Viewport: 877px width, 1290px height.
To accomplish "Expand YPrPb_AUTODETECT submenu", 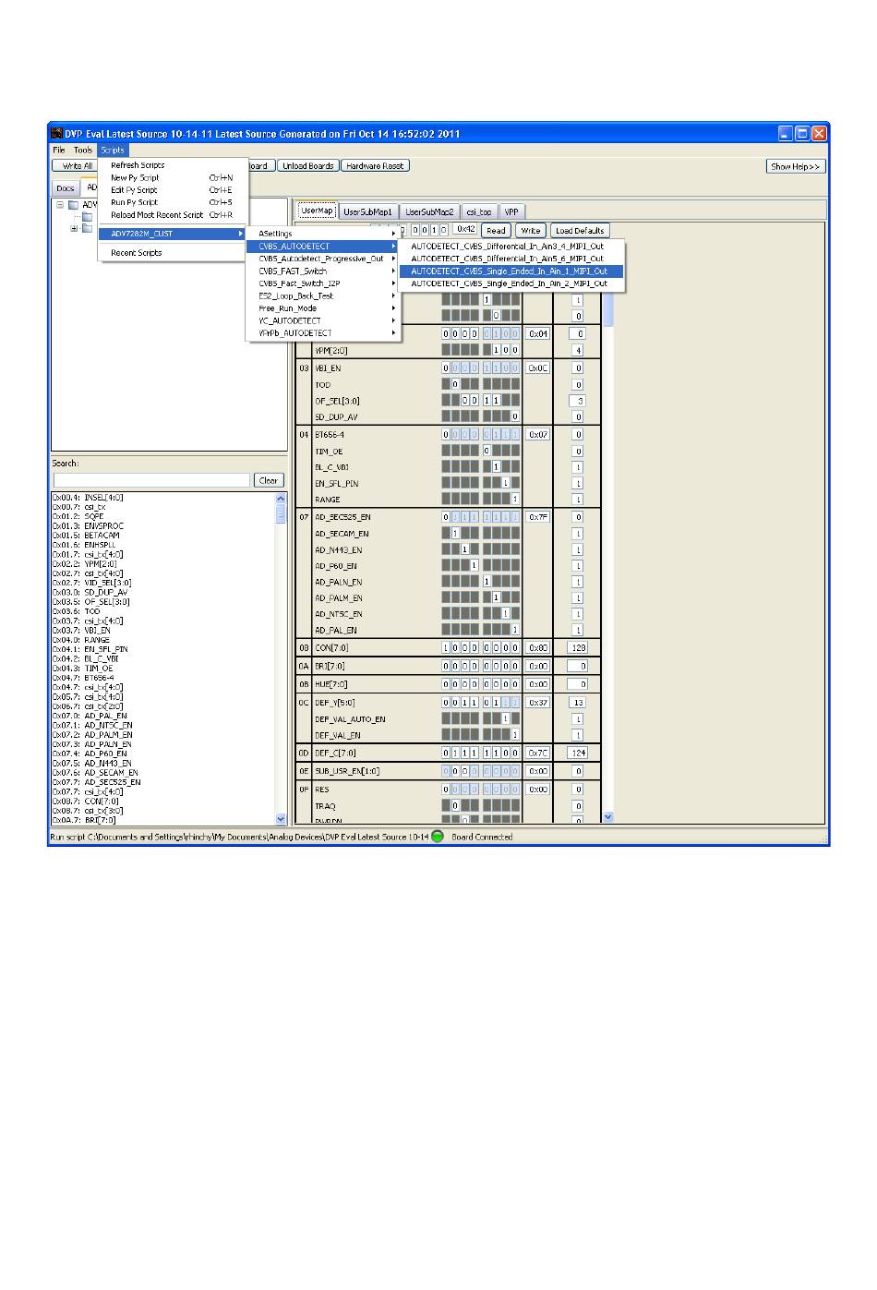I will [323, 333].
